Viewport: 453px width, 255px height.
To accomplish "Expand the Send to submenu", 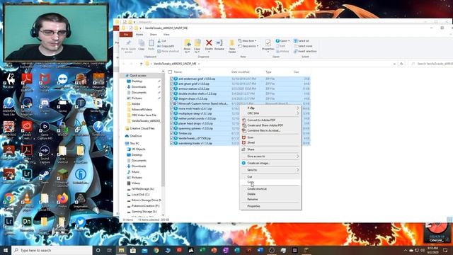I will pyautogui.click(x=270, y=170).
